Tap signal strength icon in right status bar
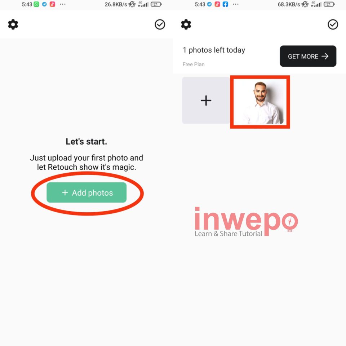The image size is (346, 346). point(316,4)
